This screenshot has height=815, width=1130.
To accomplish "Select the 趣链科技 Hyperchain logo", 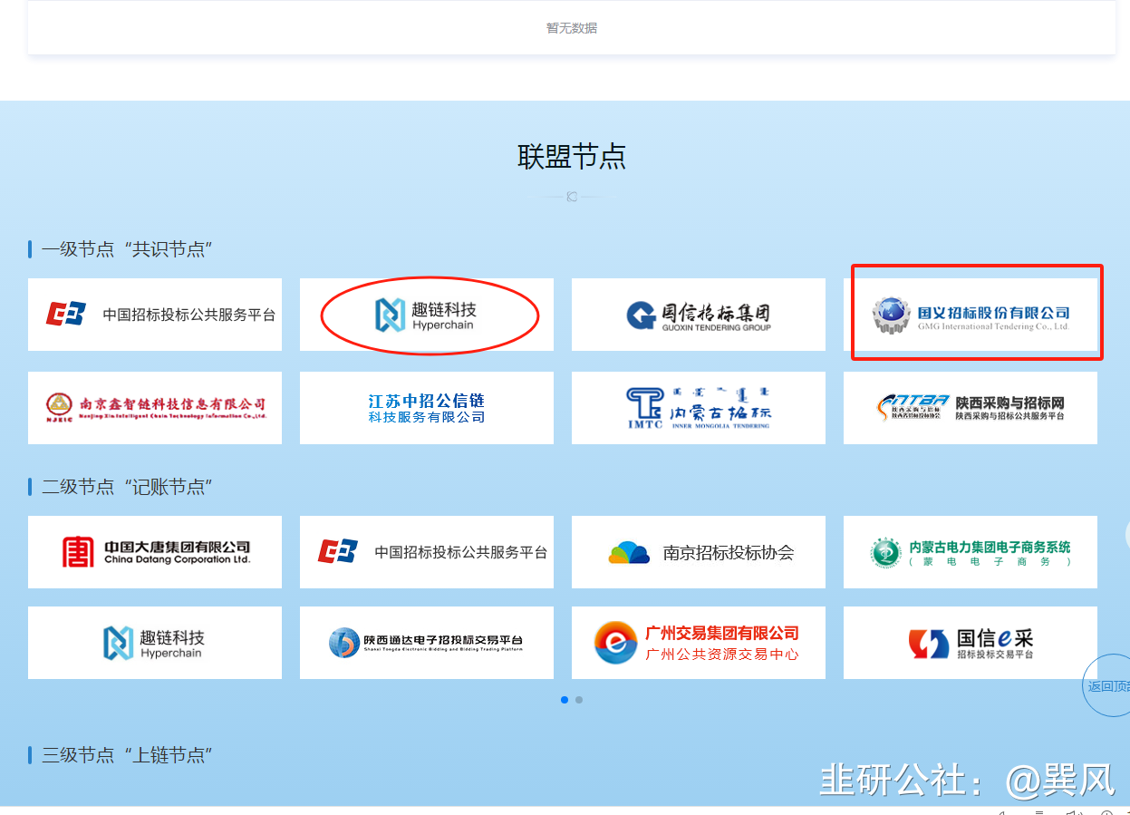I will point(426,315).
